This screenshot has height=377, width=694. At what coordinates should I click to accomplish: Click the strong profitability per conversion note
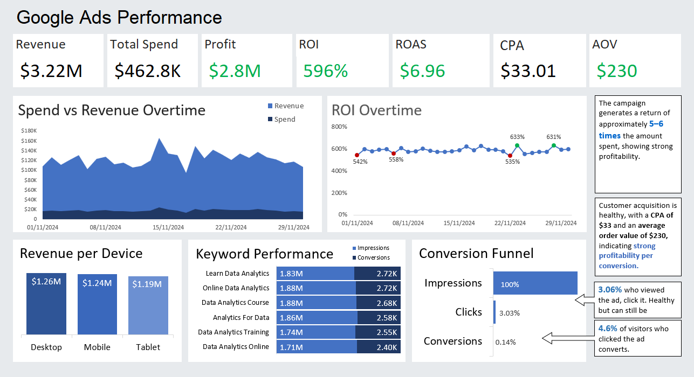(x=638, y=238)
